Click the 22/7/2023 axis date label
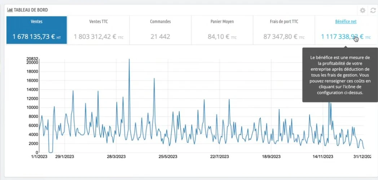 219,157
